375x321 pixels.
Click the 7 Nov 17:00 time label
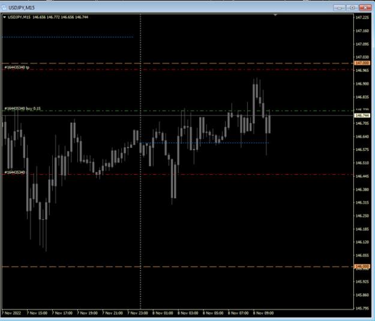coord(62,313)
